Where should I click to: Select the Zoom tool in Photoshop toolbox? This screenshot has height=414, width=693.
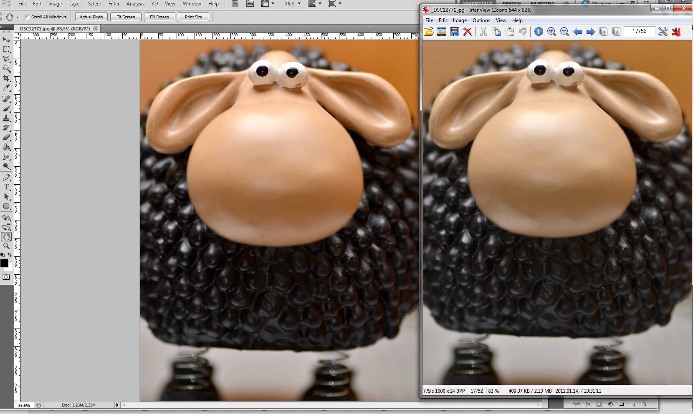pos(6,246)
